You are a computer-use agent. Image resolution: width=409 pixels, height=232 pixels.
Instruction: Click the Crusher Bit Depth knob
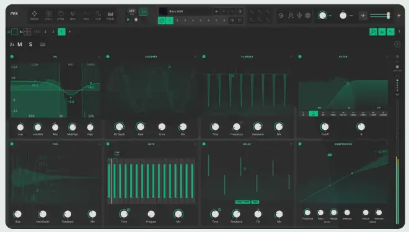[x=119, y=127]
